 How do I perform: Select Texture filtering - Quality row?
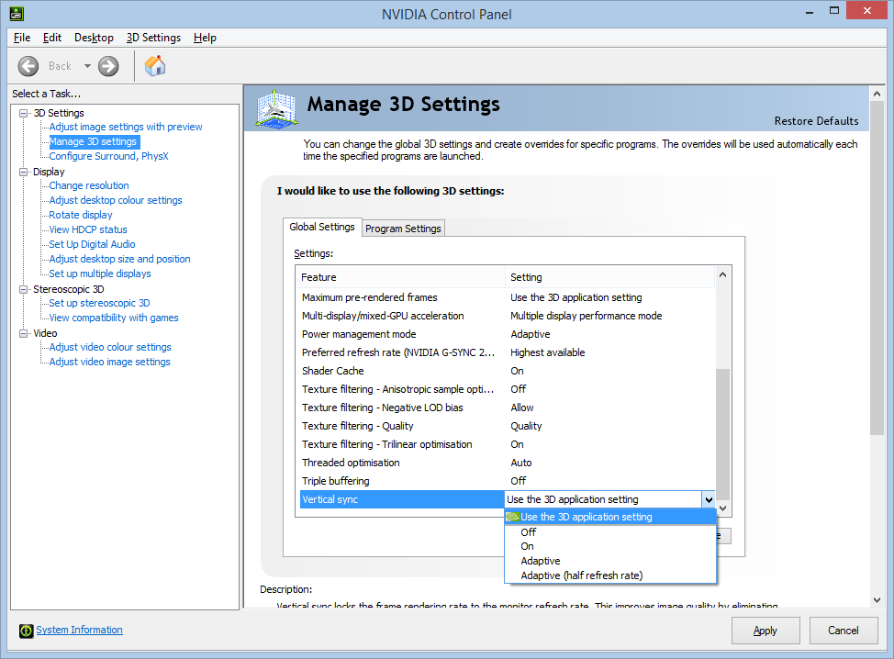pyautogui.click(x=507, y=426)
